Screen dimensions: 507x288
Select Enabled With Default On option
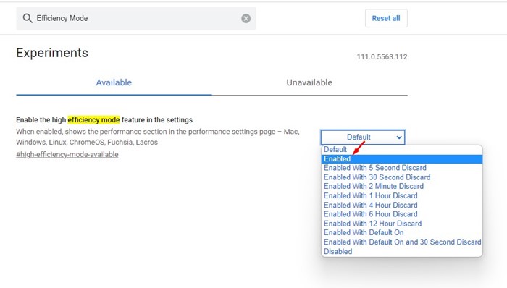click(402, 232)
